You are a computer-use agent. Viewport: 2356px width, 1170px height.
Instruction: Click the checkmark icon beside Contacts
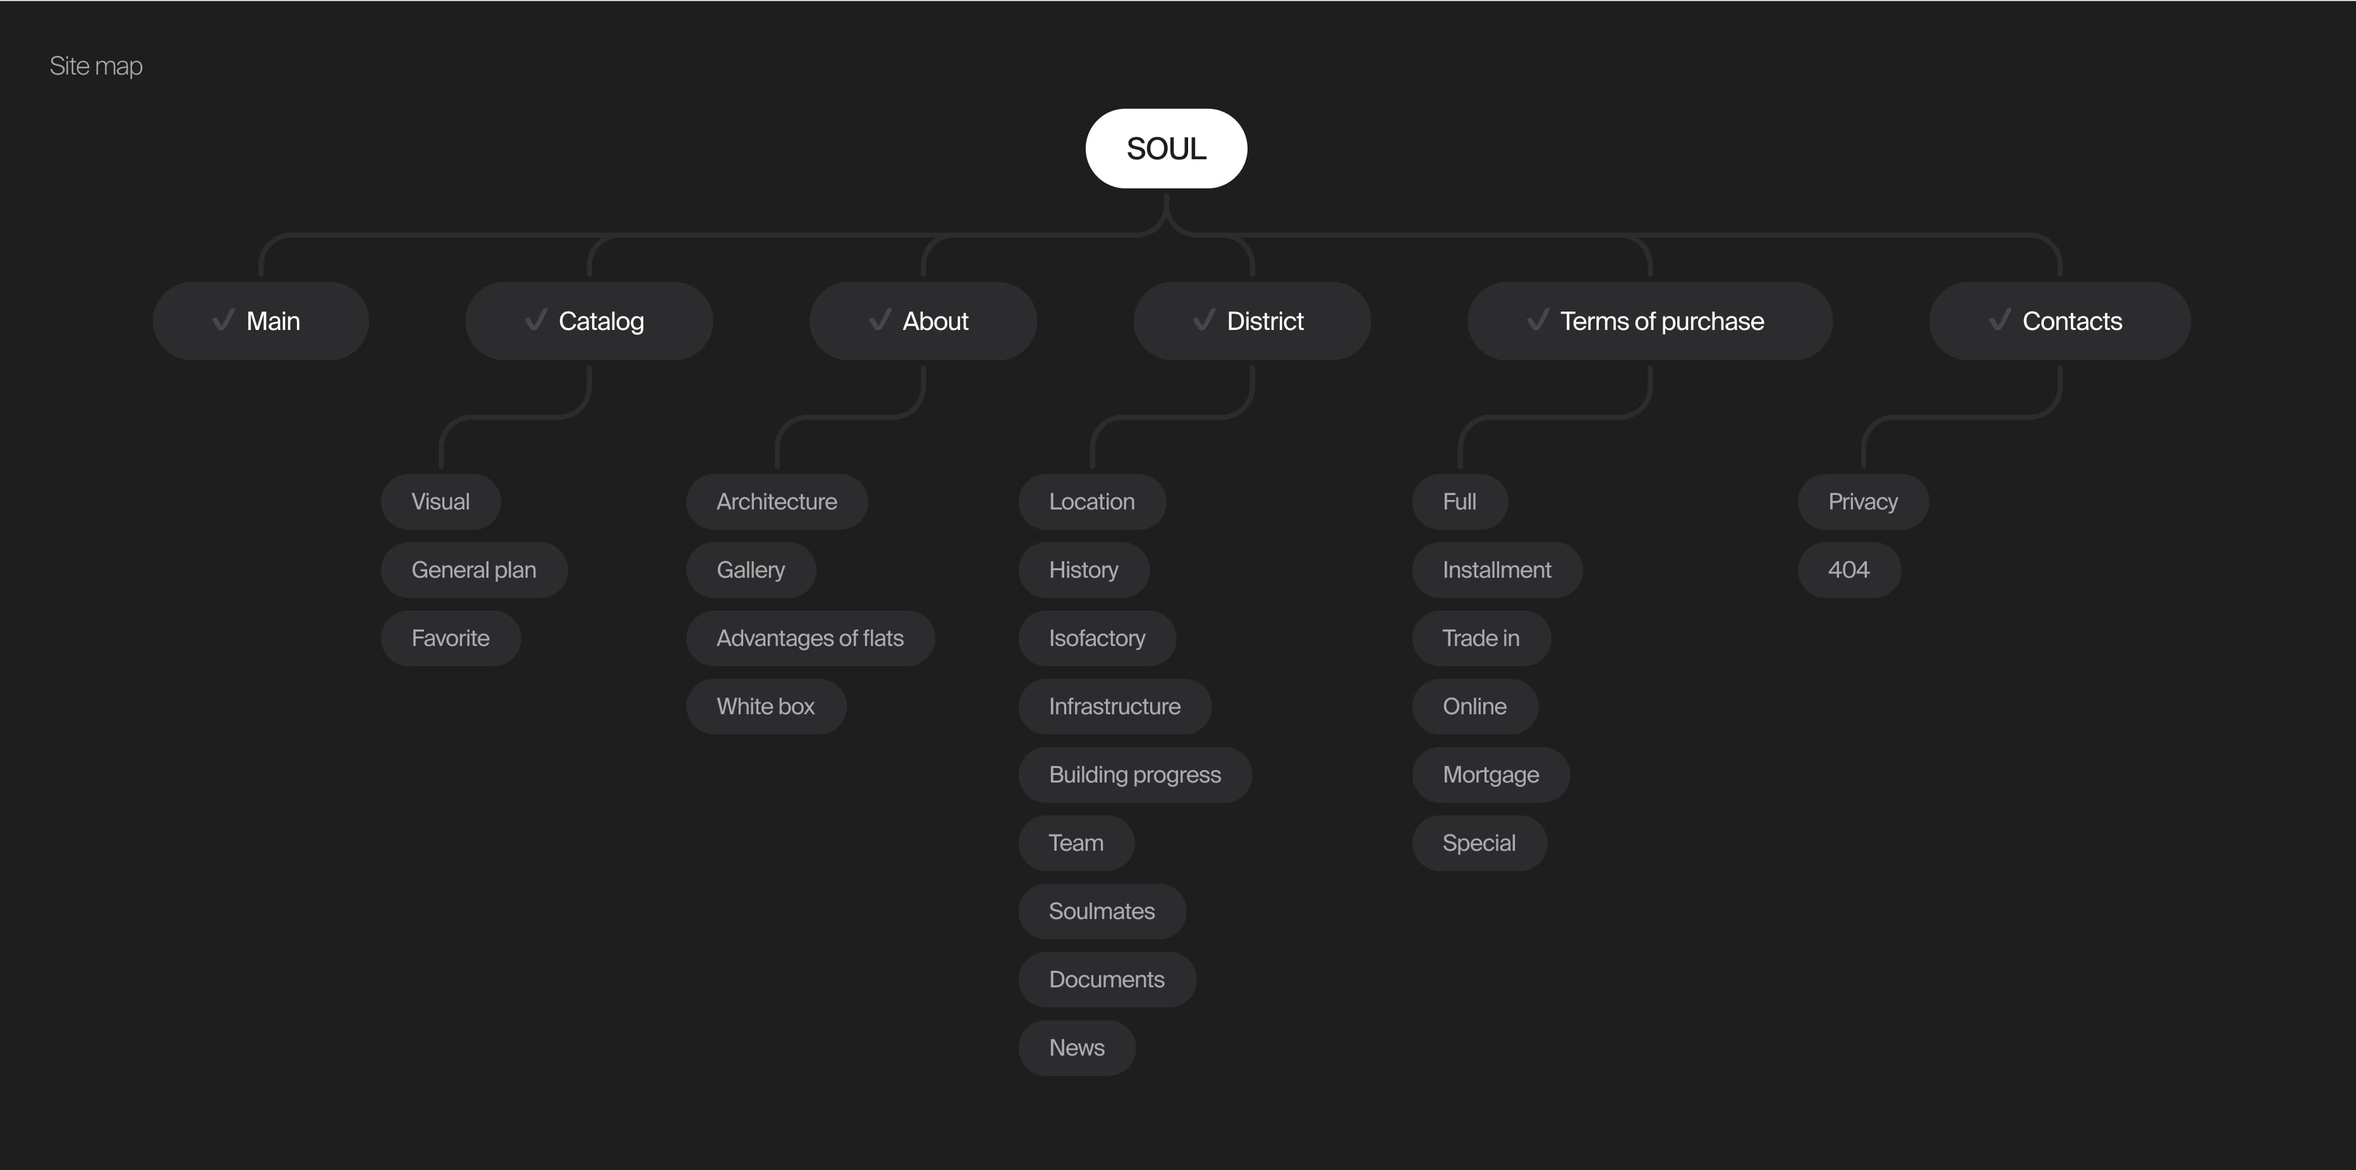tap(2000, 320)
